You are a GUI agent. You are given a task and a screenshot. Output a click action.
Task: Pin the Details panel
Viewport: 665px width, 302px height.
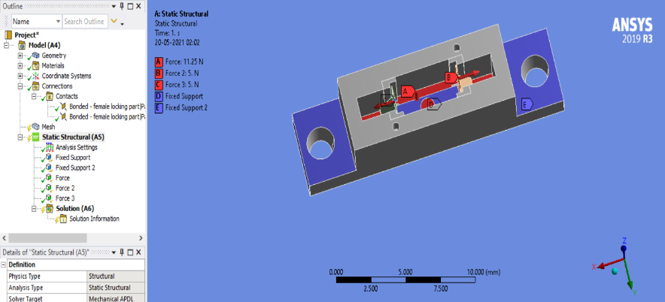pos(122,252)
